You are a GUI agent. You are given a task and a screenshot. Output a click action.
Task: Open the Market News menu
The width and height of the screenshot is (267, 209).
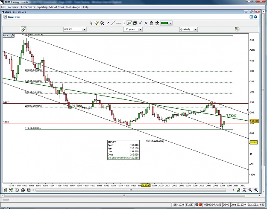pos(56,7)
